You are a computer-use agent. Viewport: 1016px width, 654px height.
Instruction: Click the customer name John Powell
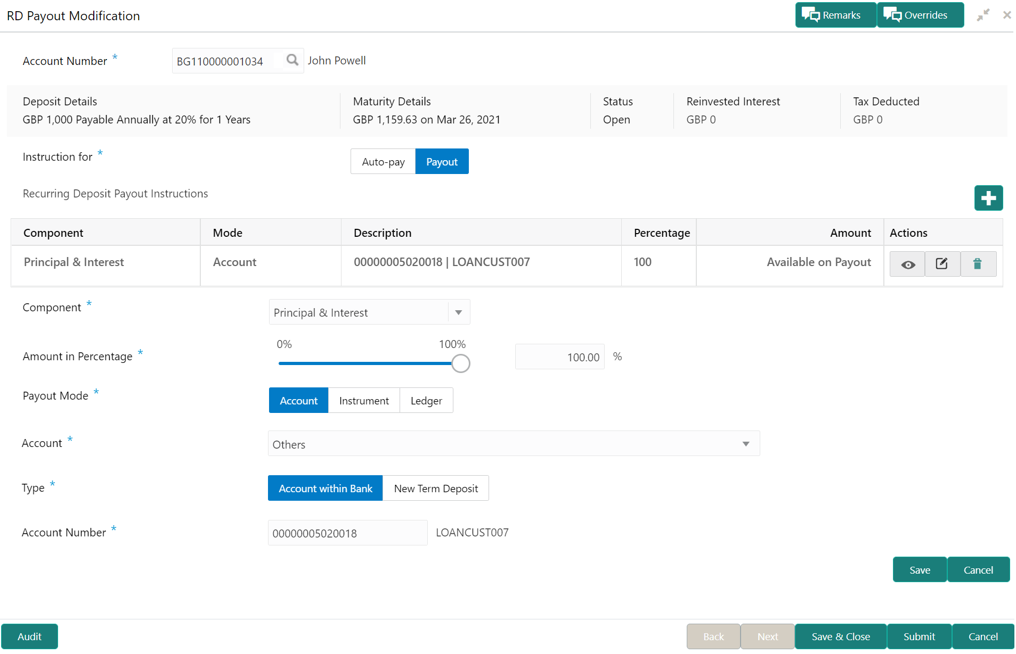click(337, 61)
